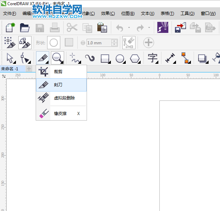Expand the undo history dropdown arrow
This screenshot has width=220, height=211.
[x=129, y=27]
